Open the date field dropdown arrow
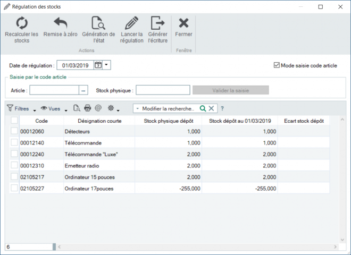The image size is (351, 255). point(107,65)
